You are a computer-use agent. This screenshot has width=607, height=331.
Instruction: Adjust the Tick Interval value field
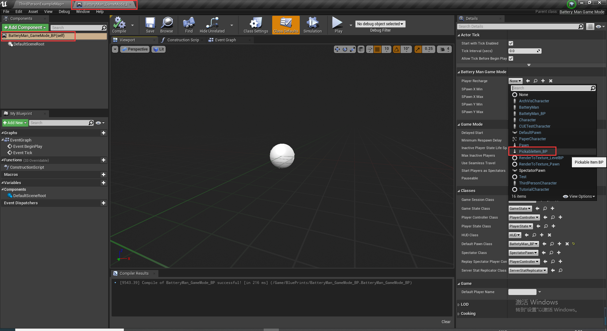tap(525, 51)
